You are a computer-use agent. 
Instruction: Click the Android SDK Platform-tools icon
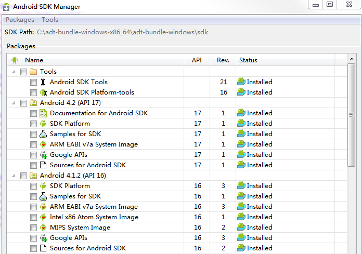43,92
